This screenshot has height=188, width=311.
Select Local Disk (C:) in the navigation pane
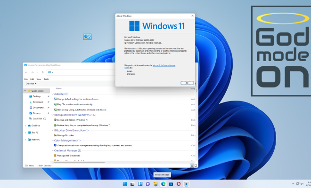pyautogui.click(x=39, y=118)
